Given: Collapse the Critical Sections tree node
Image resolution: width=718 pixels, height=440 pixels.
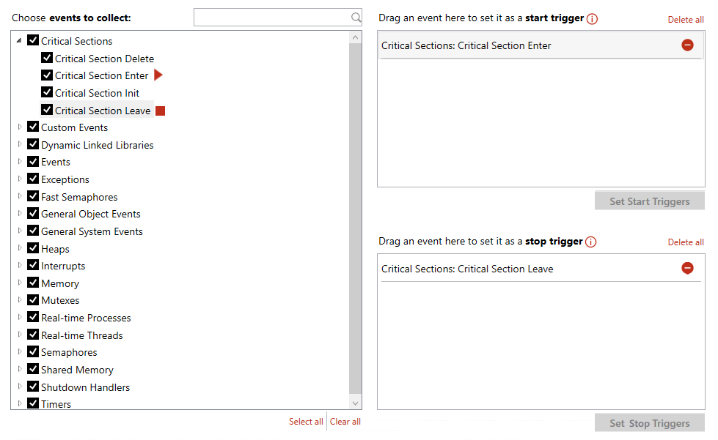Looking at the screenshot, I should [19, 41].
